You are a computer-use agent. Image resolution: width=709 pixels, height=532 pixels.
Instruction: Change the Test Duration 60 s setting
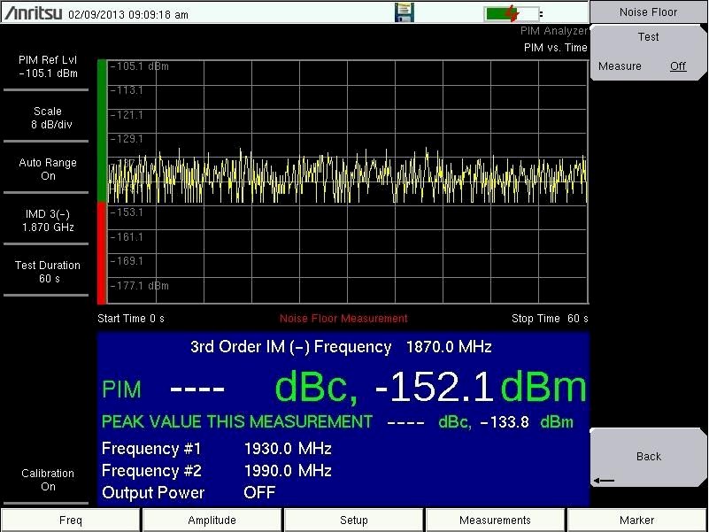click(x=48, y=272)
